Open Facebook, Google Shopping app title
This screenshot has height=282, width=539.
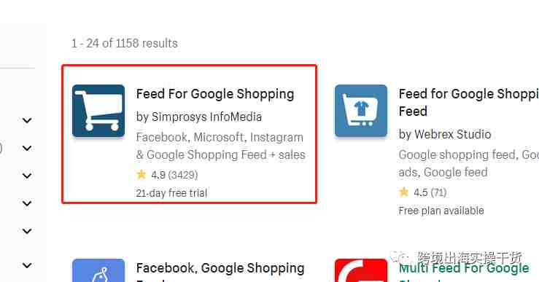click(220, 268)
